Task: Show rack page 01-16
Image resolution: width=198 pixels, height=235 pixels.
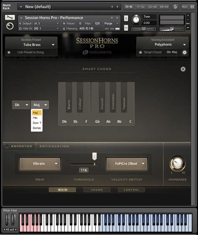Action: [129, 7]
